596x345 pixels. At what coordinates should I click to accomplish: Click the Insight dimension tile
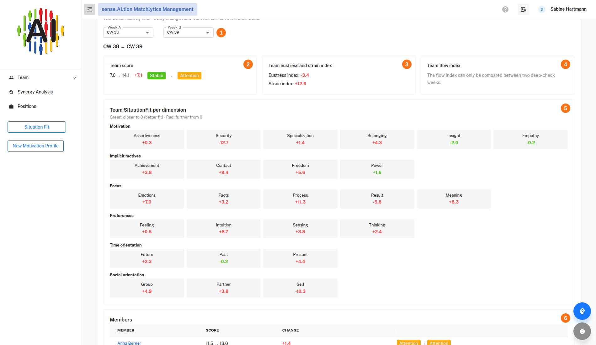point(454,139)
